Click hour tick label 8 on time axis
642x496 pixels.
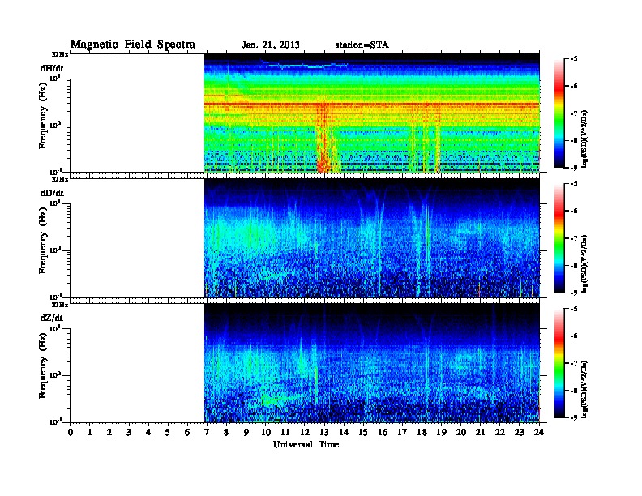(x=226, y=432)
